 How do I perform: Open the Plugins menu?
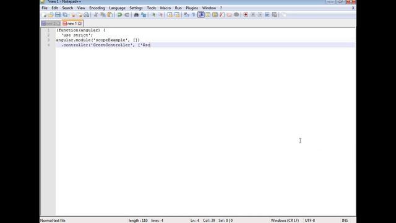pos(192,8)
